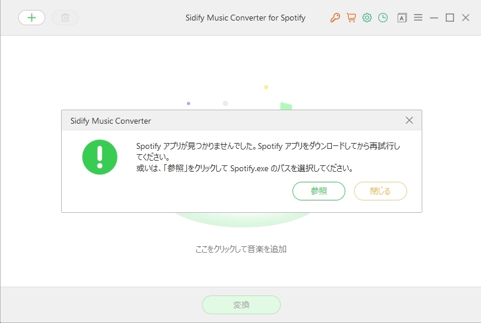The width and height of the screenshot is (481, 323).
Task: Show conversion history via clock icon
Action: tap(383, 18)
